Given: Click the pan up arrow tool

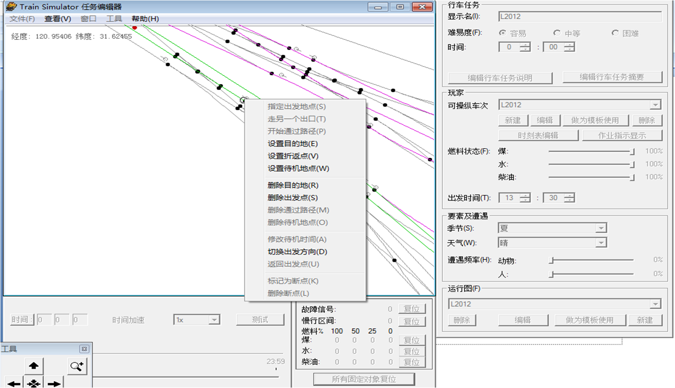Looking at the screenshot, I should coord(33,366).
